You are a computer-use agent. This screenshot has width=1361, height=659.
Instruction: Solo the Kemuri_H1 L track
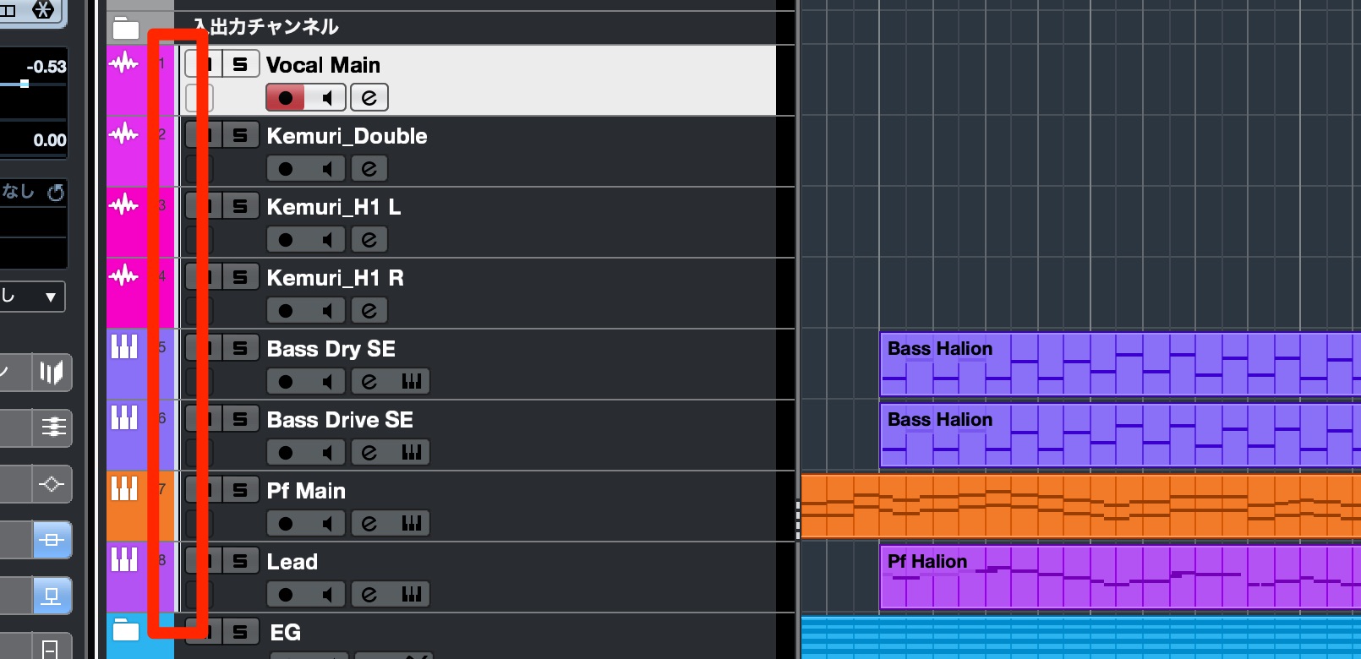click(x=241, y=206)
